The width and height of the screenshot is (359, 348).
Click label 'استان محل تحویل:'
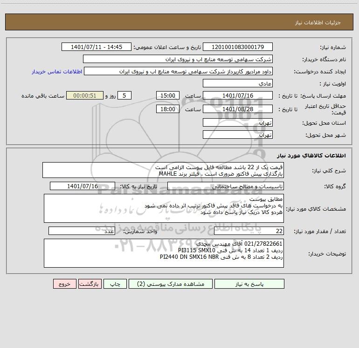coord(324,123)
